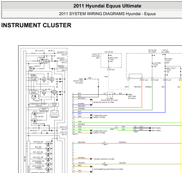Click the 'MICOM' vertical label
The image size is (182, 173).
point(25,159)
